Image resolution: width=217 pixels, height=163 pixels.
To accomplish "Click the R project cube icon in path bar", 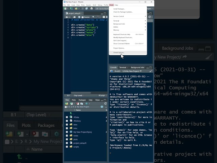I will [102, 107].
